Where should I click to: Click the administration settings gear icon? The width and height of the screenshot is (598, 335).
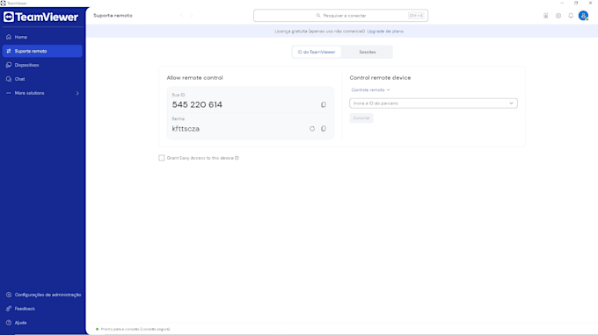tap(9, 295)
